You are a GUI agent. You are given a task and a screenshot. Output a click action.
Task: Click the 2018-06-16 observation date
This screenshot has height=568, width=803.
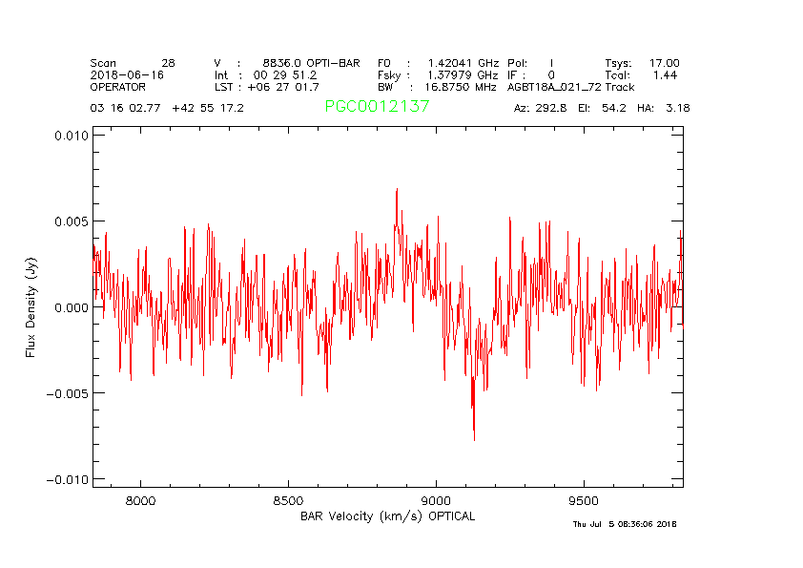129,74
